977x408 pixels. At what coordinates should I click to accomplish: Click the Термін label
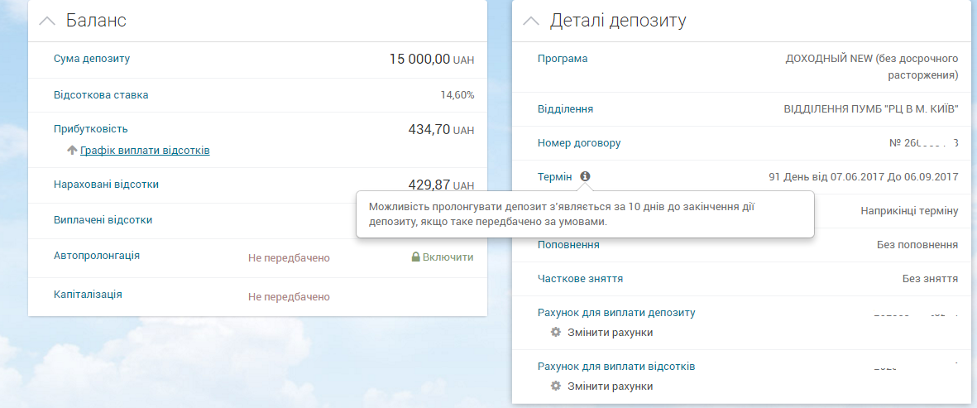tap(554, 177)
